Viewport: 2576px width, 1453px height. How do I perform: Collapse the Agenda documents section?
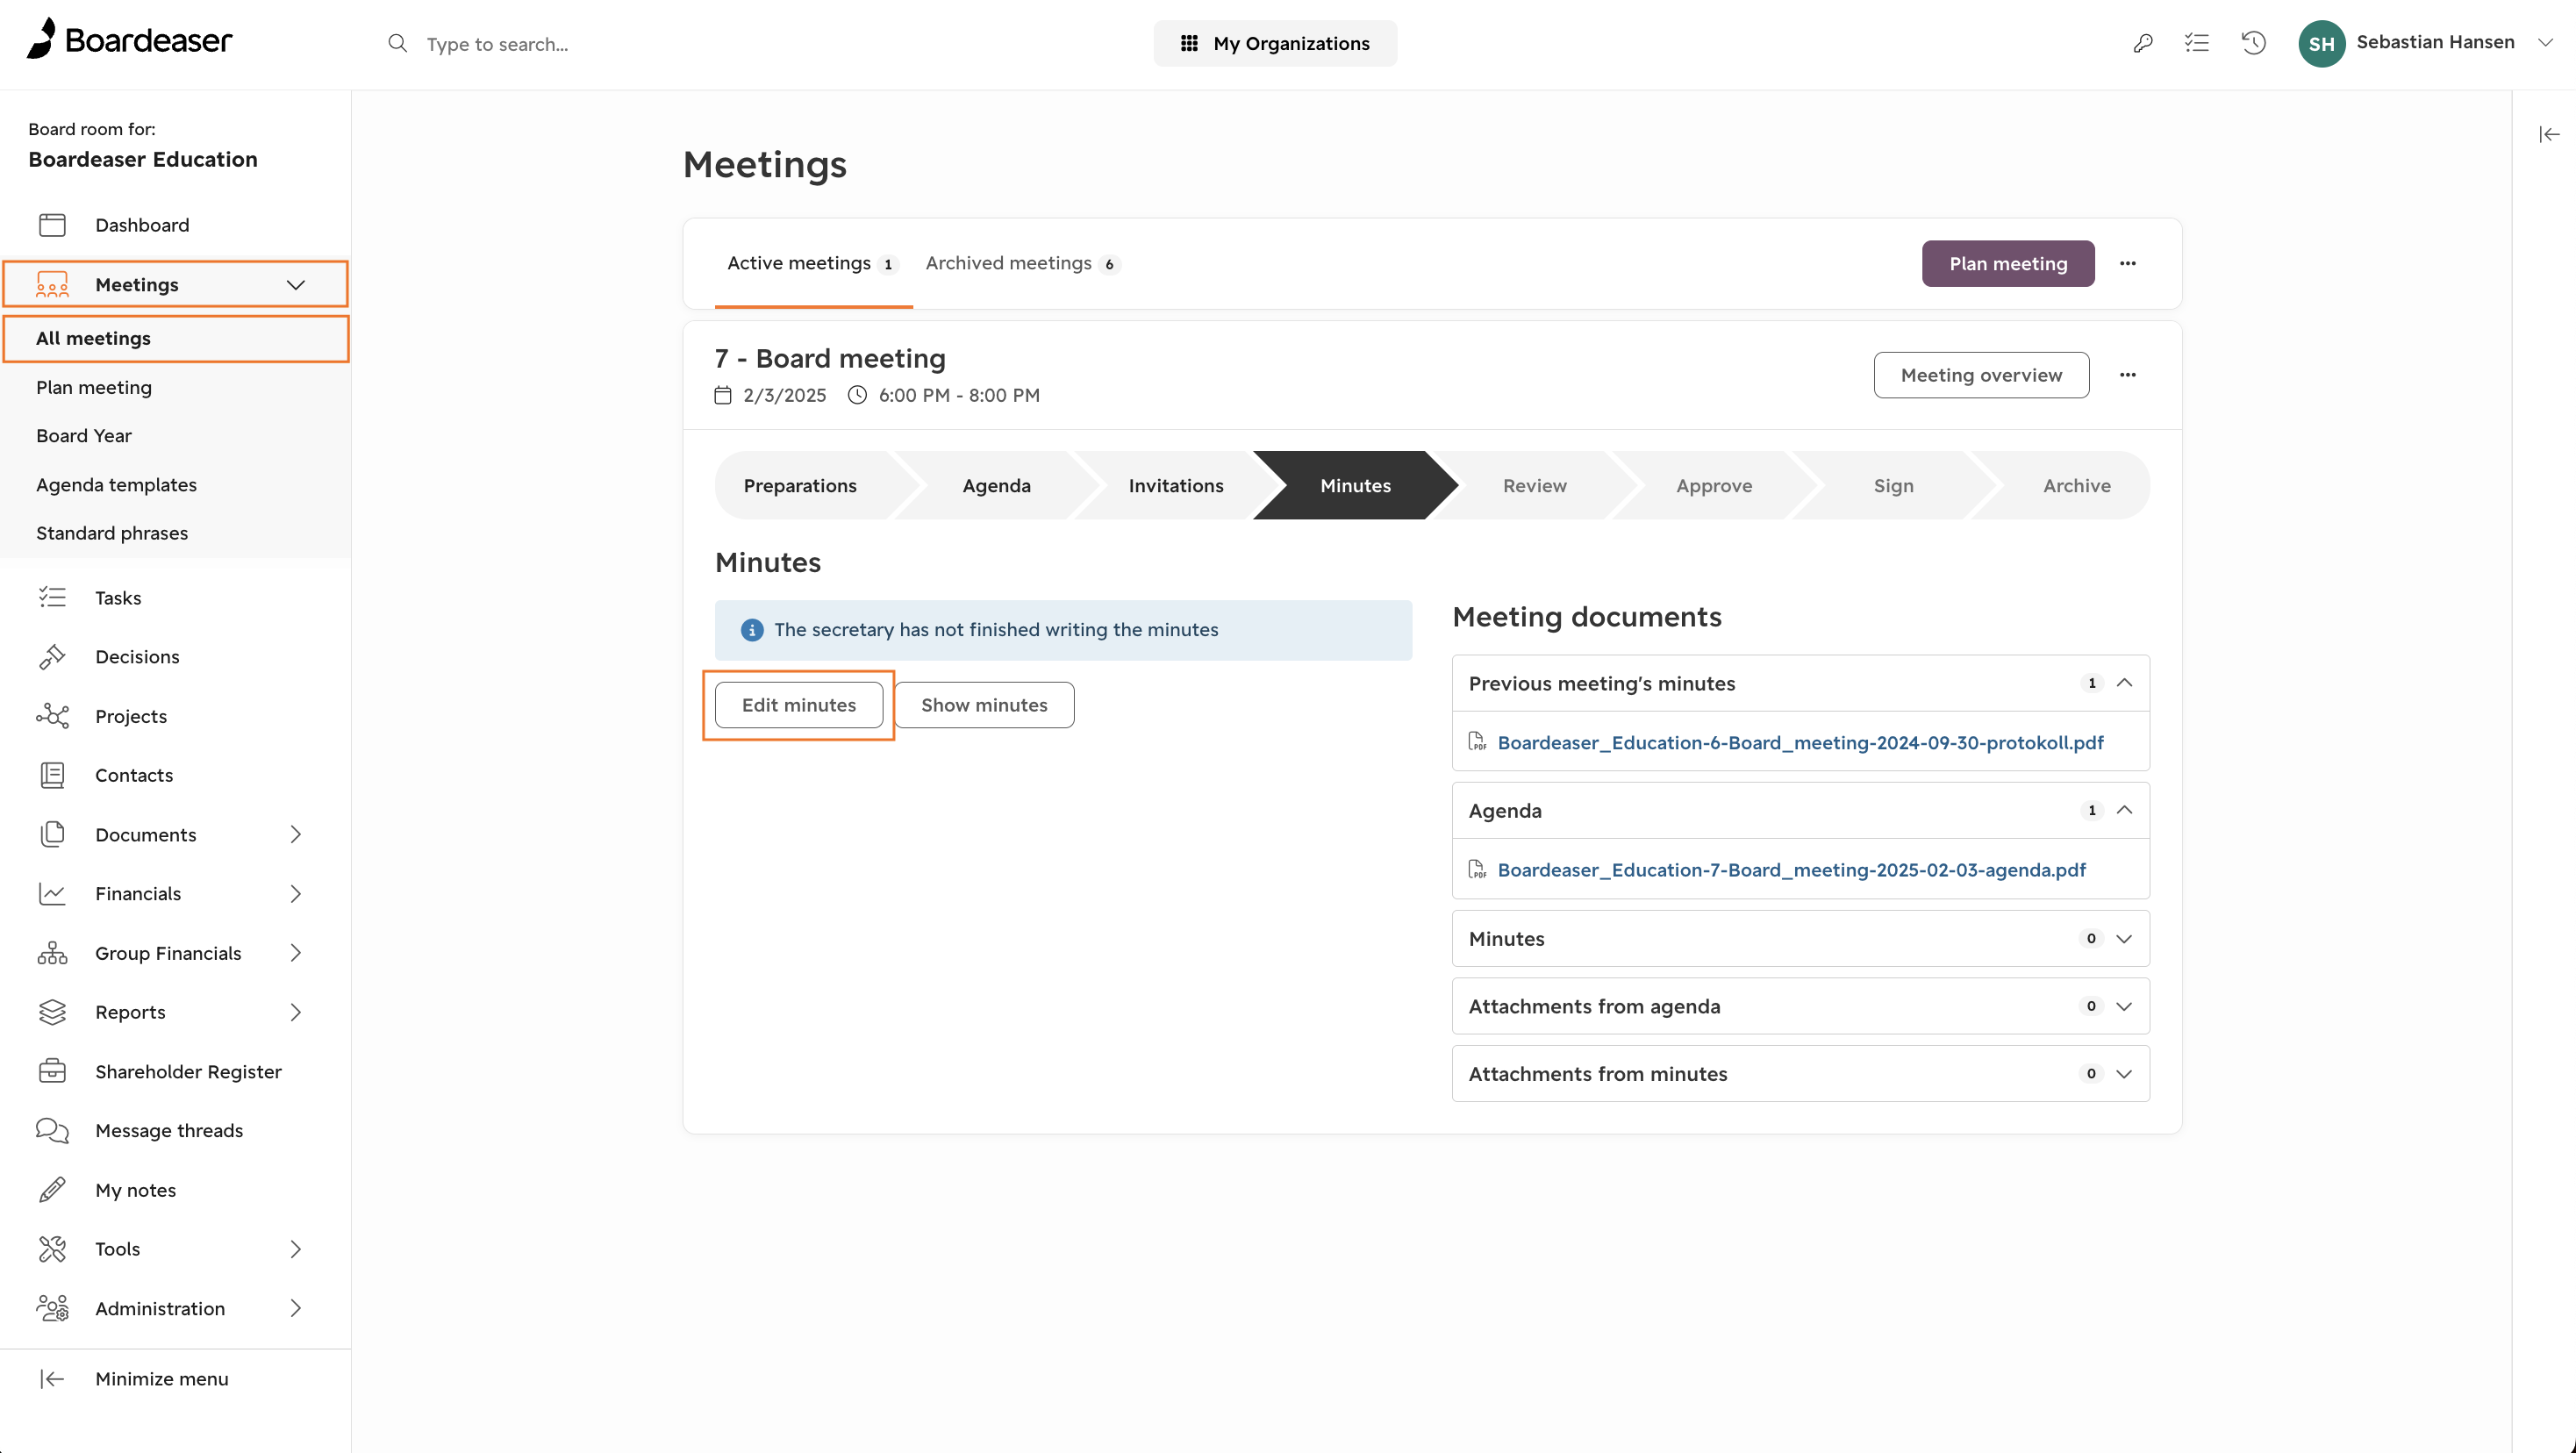point(2124,810)
